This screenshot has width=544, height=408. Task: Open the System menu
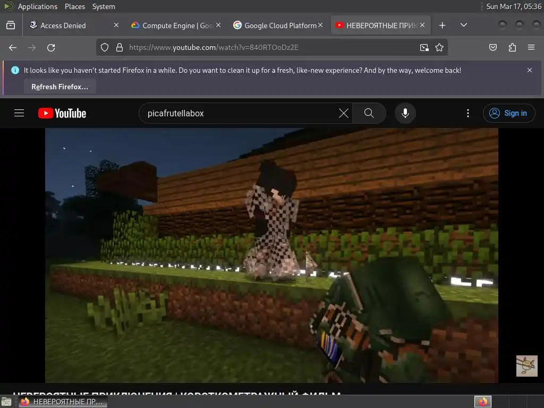click(x=104, y=6)
